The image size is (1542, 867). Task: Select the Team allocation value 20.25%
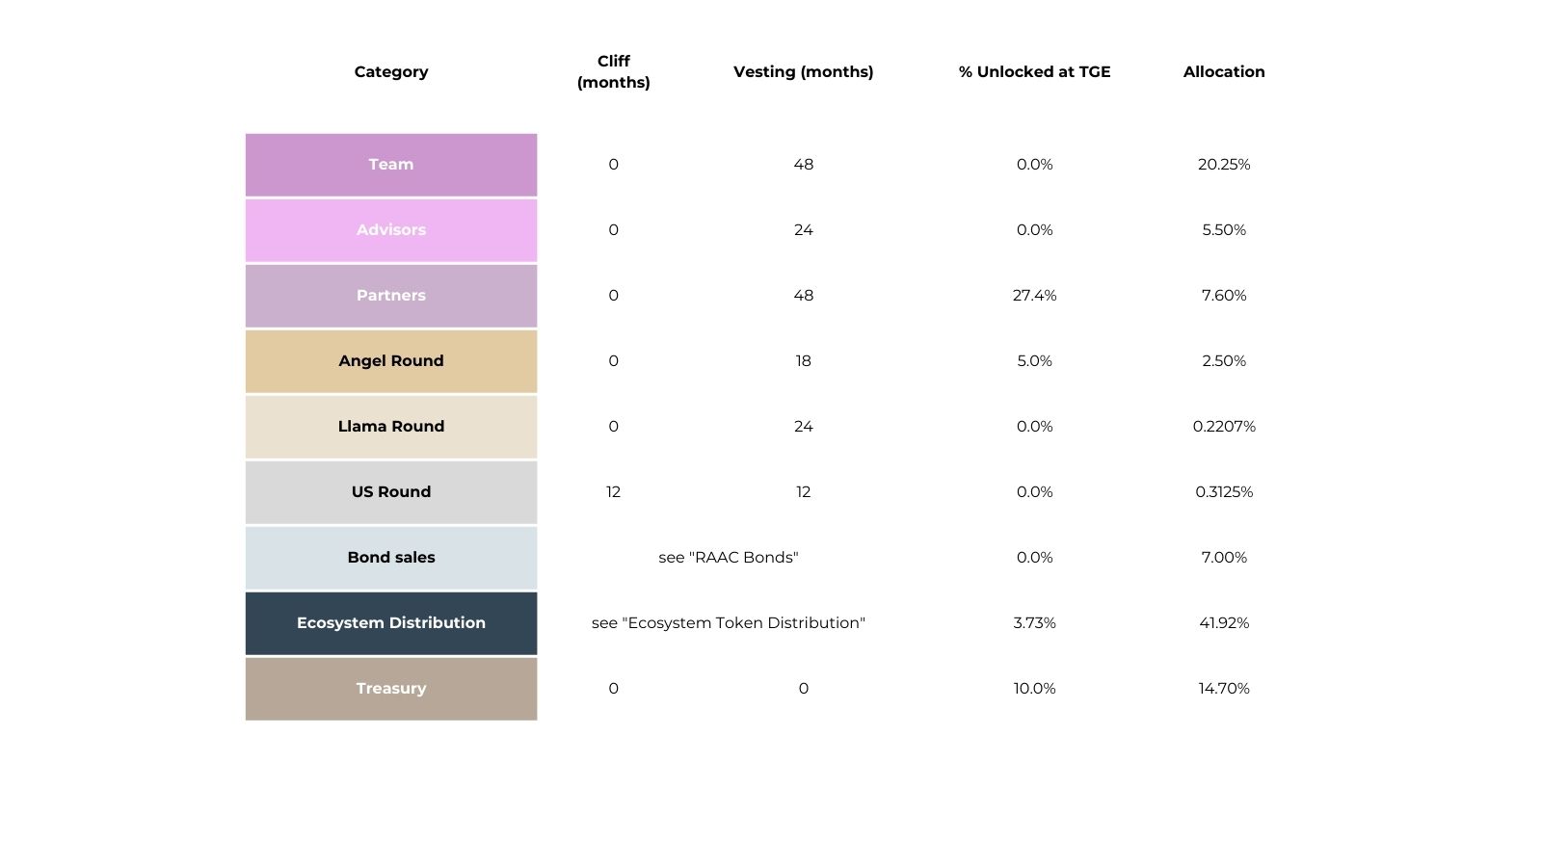[1224, 165]
